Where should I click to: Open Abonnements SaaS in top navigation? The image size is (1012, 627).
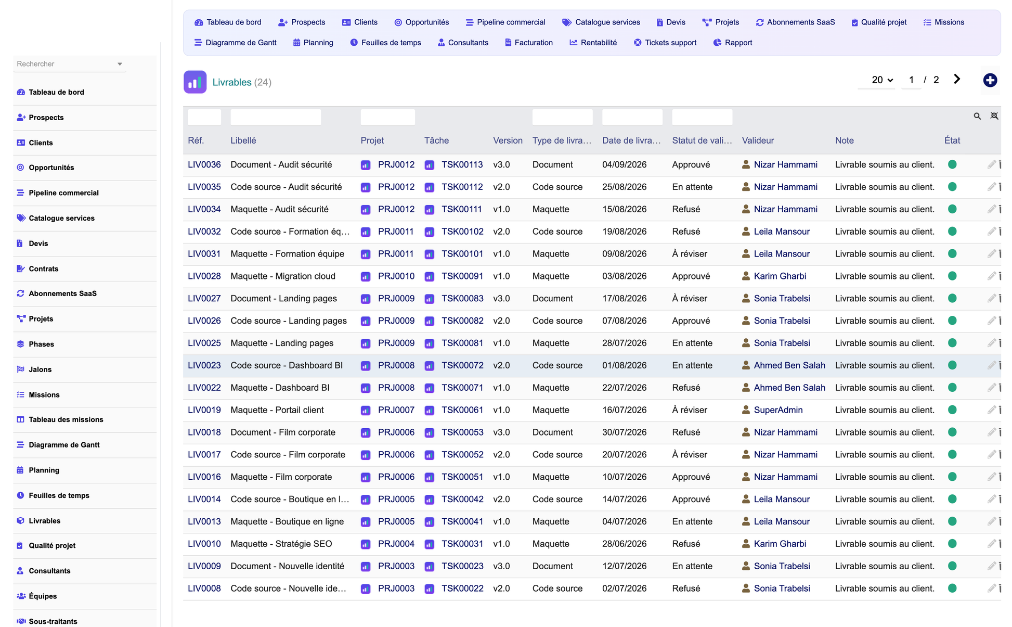(795, 22)
